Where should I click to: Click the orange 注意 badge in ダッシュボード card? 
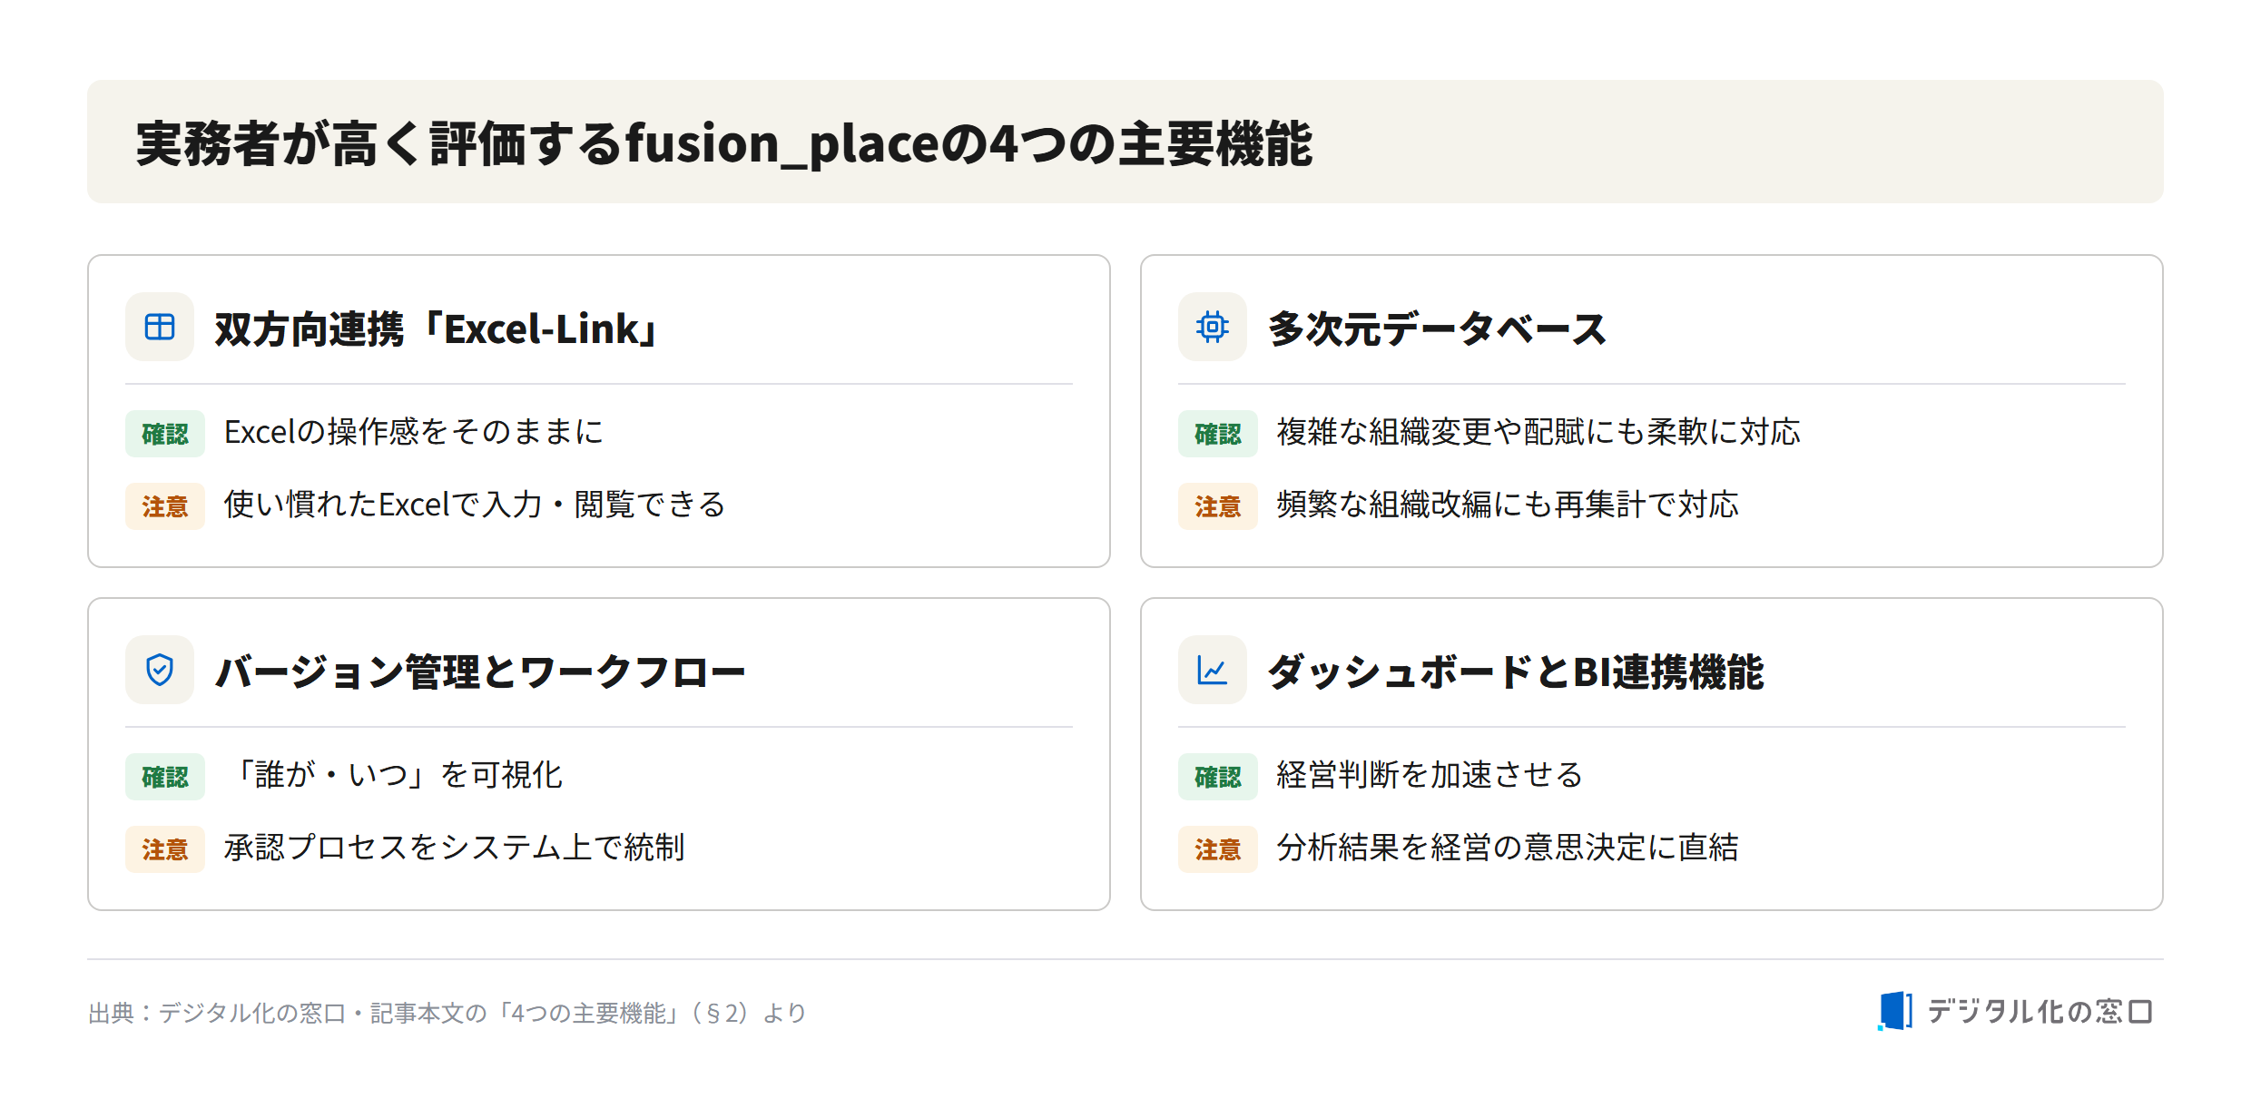pos(1218,849)
